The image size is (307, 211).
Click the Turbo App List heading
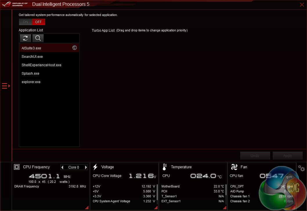point(103,31)
